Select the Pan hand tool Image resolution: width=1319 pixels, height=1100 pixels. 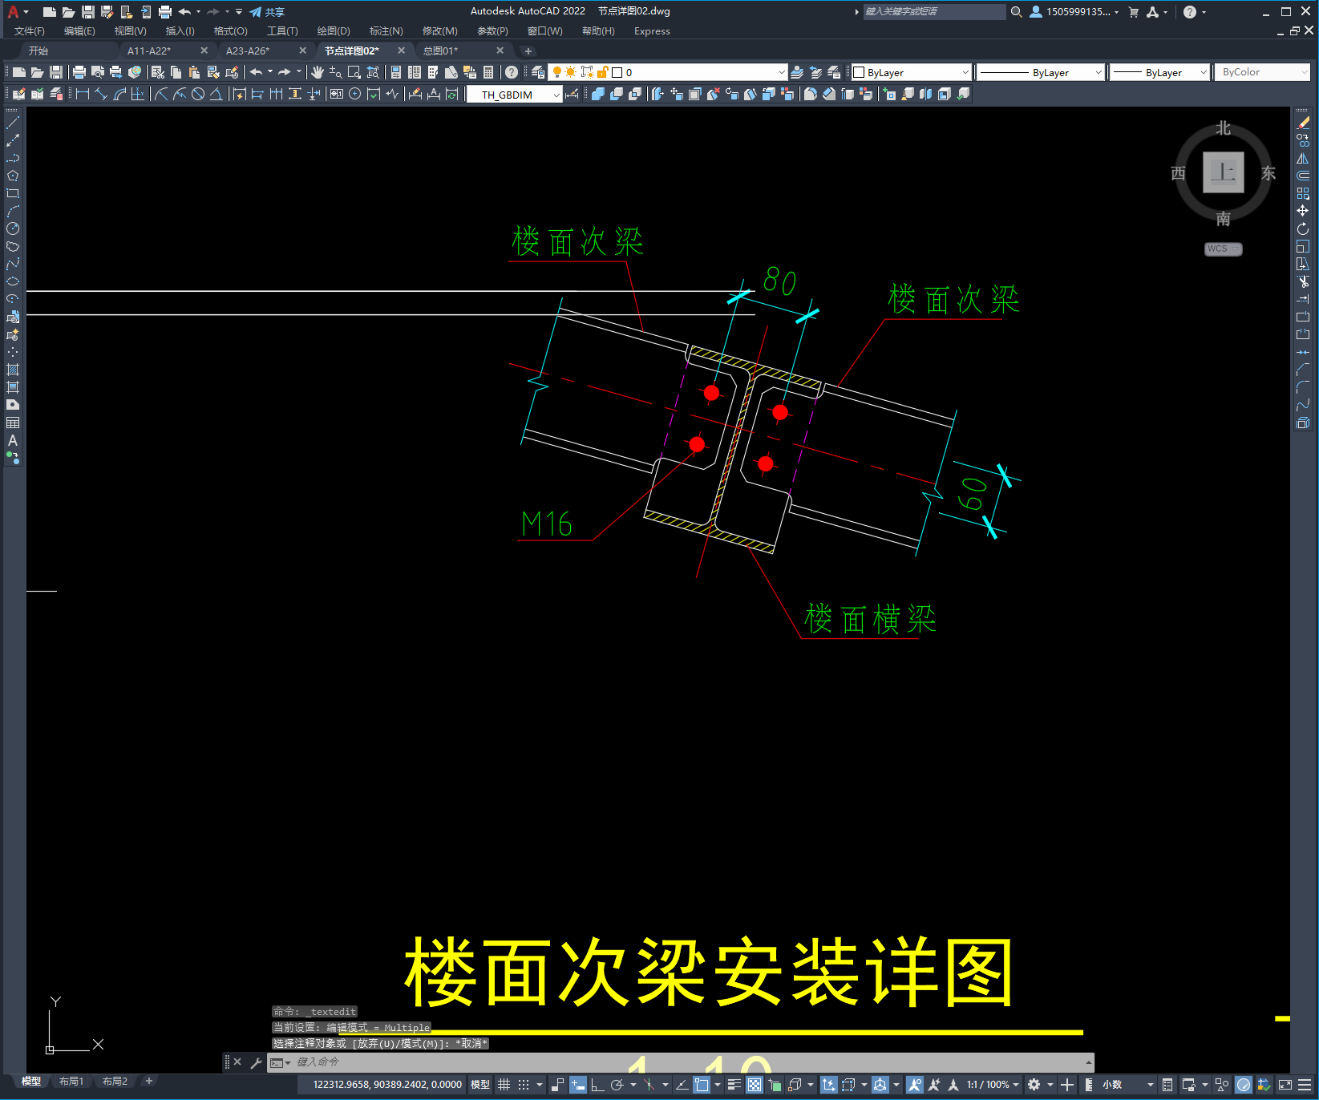(x=318, y=72)
